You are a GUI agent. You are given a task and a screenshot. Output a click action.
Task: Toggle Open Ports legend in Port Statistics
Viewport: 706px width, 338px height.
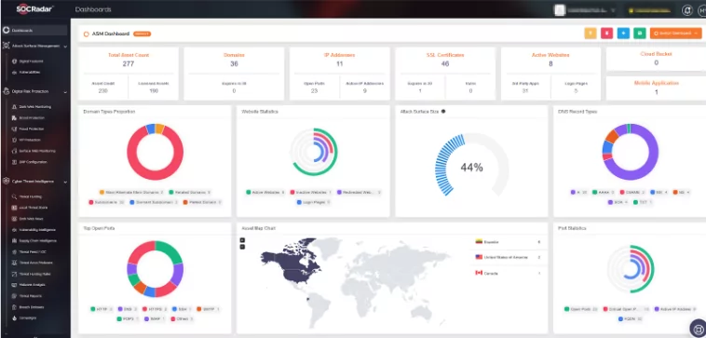point(582,309)
